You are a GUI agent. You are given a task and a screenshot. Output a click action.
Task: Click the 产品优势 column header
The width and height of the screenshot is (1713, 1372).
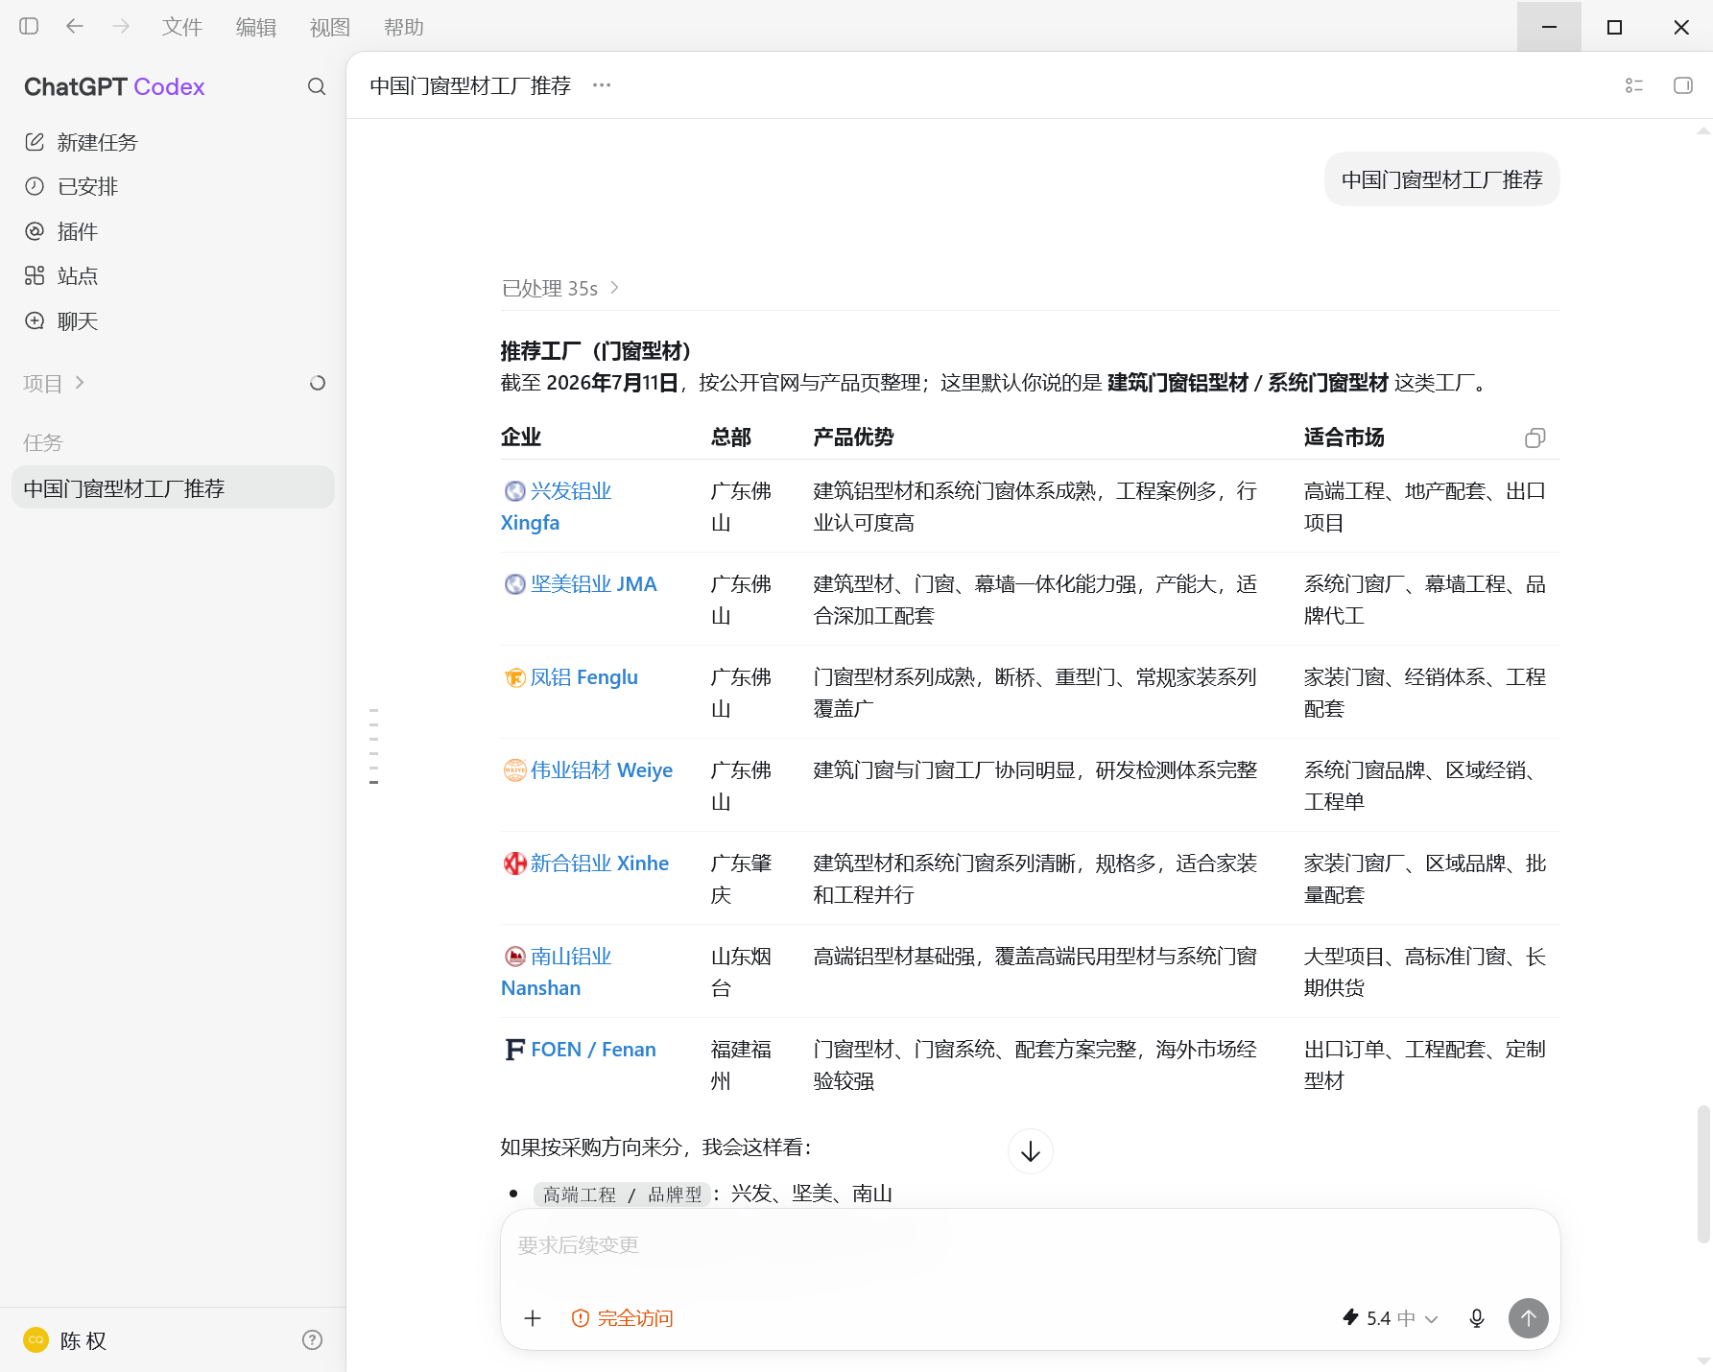pos(853,438)
